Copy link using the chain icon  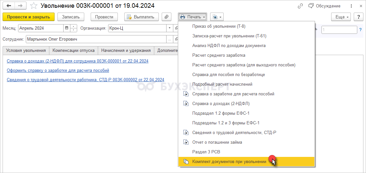click(x=300, y=6)
